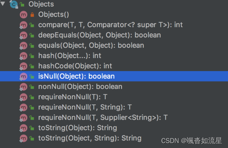This screenshot has width=228, height=148.
Task: Select deepEquals(Object, Object) method
Action: [99, 35]
